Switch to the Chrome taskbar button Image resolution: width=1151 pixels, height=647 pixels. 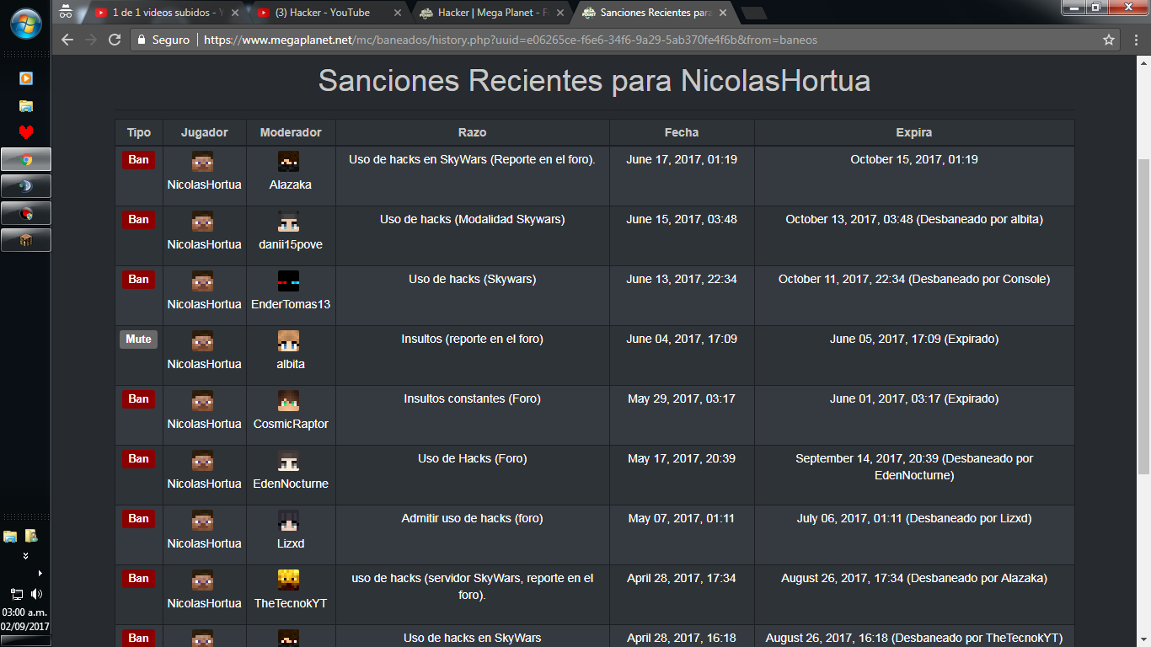(x=26, y=159)
